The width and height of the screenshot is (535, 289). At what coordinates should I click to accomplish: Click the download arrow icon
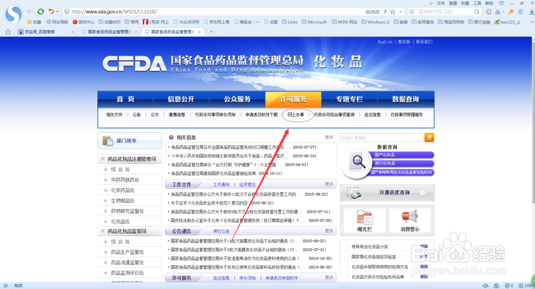(x=532, y=12)
